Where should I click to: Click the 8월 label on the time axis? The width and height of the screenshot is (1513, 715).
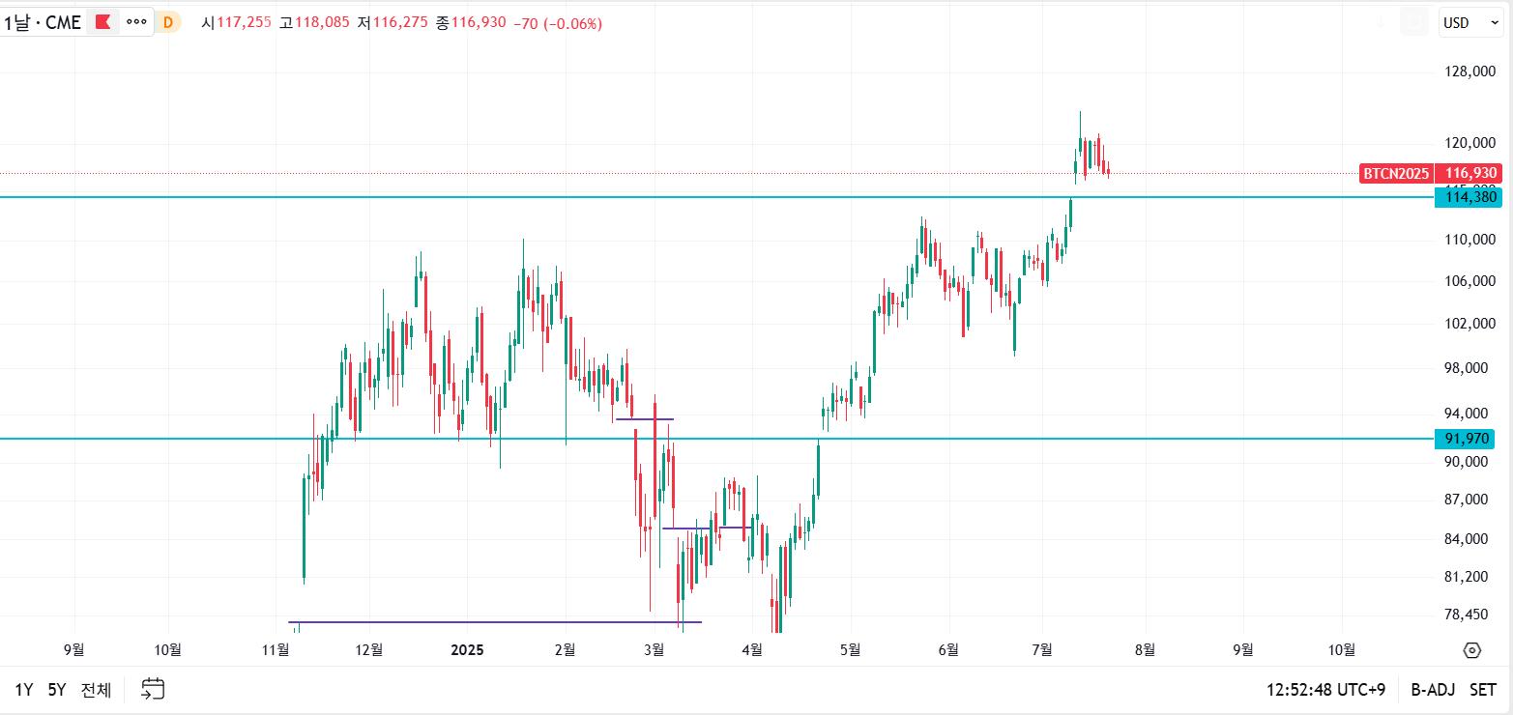[1144, 649]
